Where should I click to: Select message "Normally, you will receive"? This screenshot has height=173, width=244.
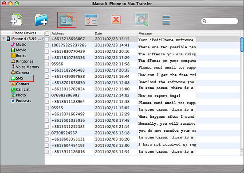(x=167, y=123)
